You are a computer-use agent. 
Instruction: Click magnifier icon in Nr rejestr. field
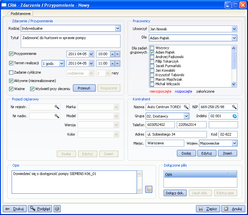click(x=57, y=107)
